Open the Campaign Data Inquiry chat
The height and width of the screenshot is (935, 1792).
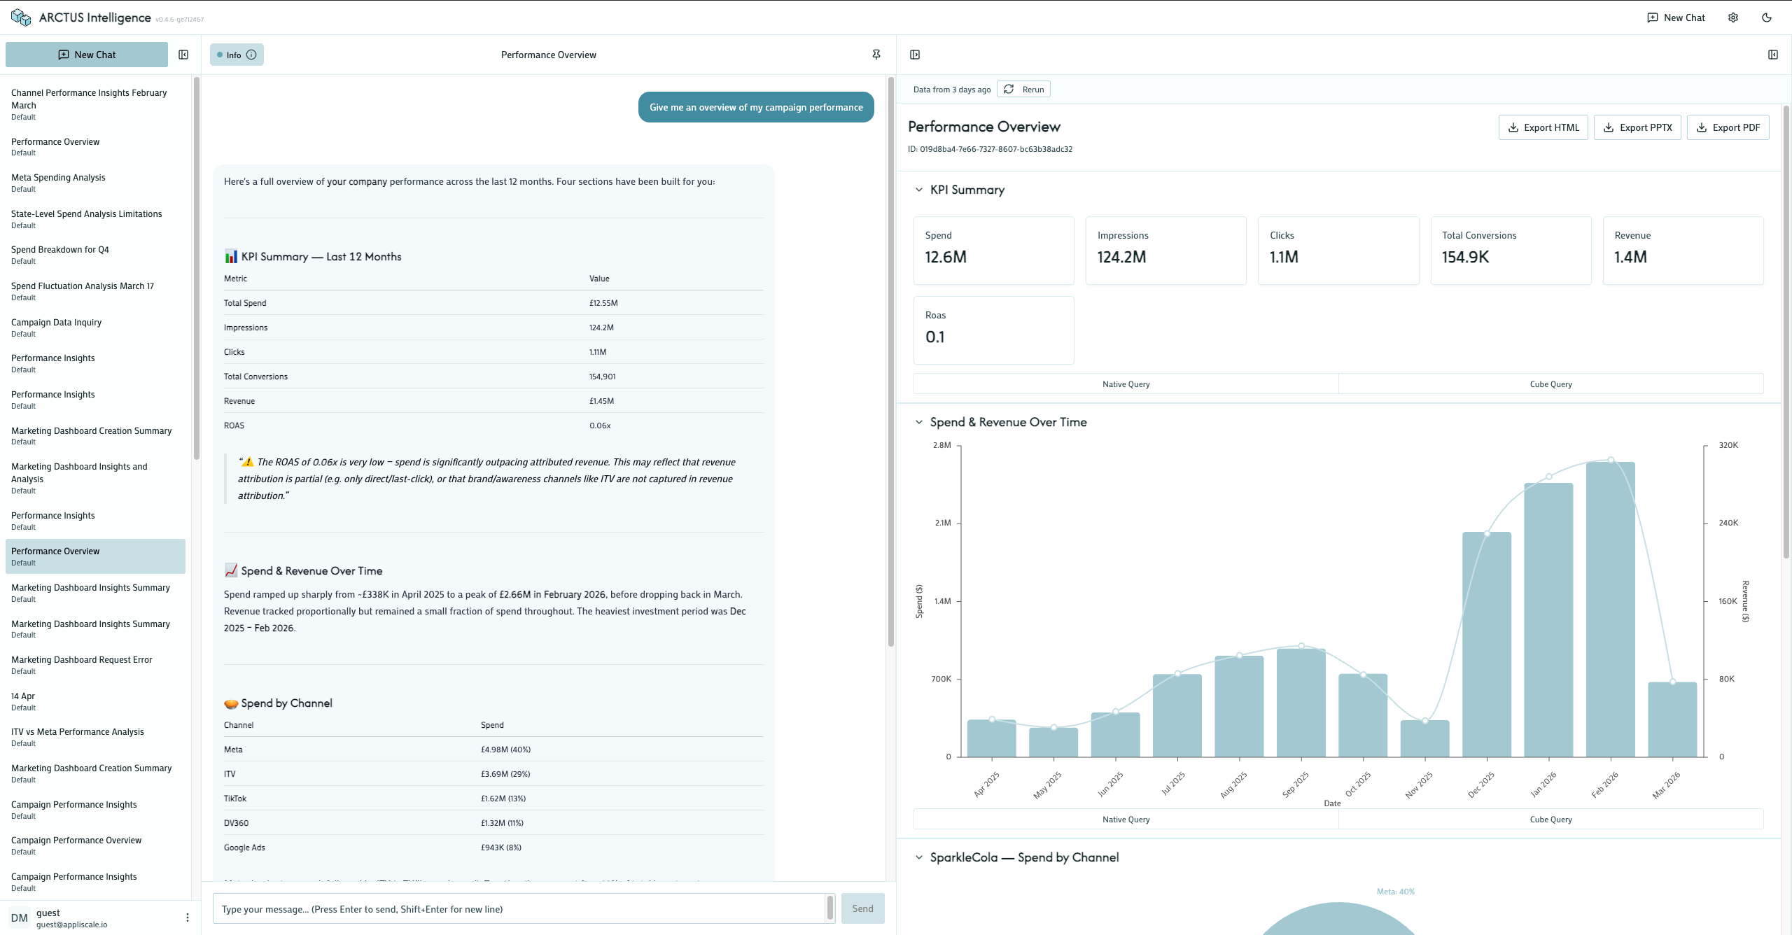tap(95, 328)
